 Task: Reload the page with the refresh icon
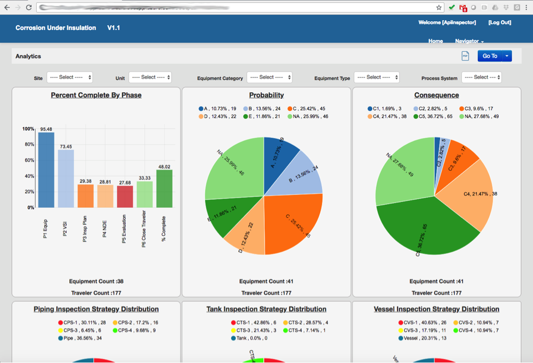29,7
